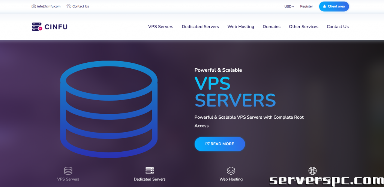Select the globe domain icon below the hero
This screenshot has height=187, width=384.
point(312,171)
